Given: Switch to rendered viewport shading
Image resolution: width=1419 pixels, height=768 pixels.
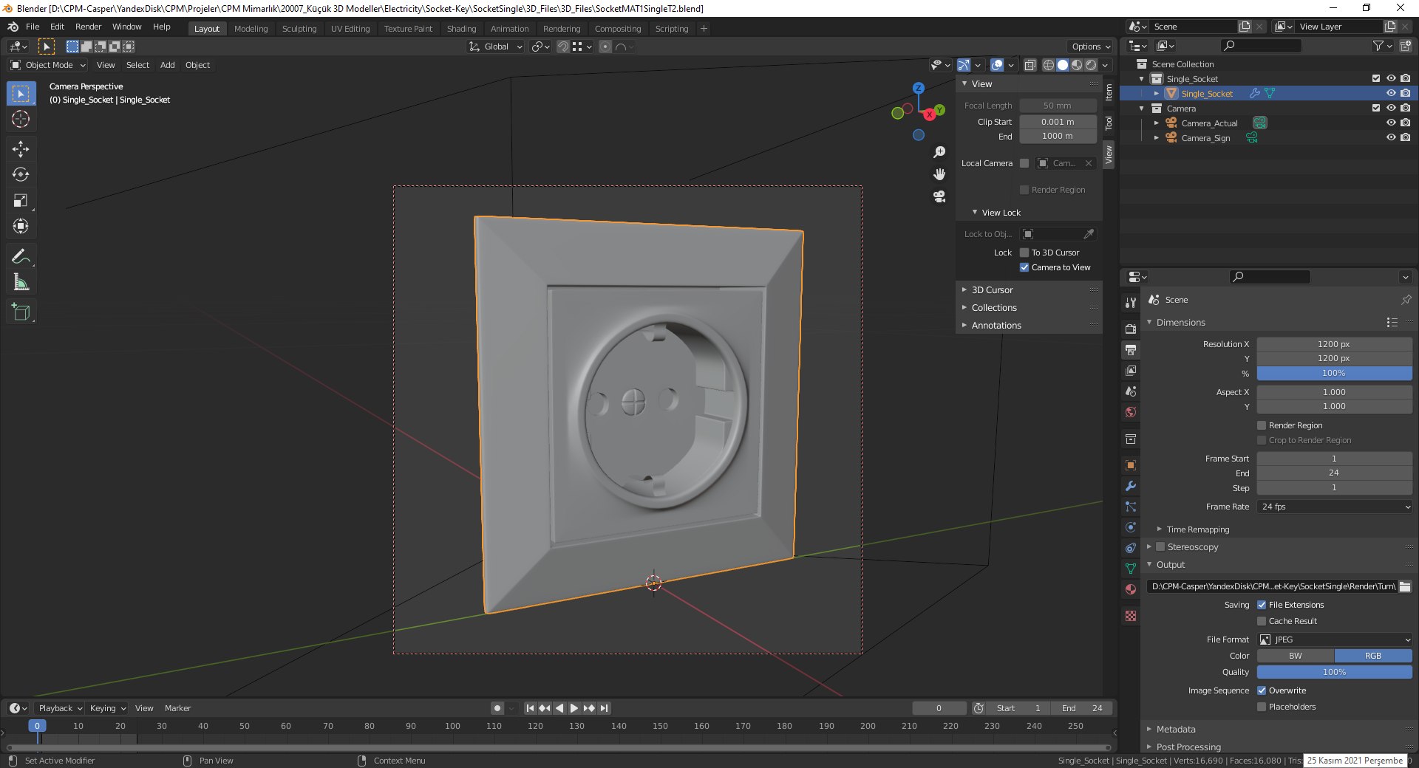Looking at the screenshot, I should pyautogui.click(x=1091, y=65).
